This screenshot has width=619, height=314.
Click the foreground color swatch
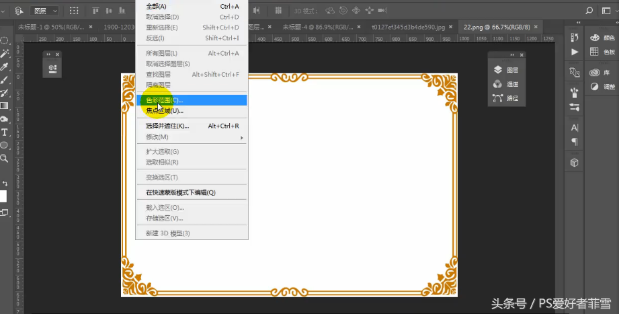click(3, 196)
